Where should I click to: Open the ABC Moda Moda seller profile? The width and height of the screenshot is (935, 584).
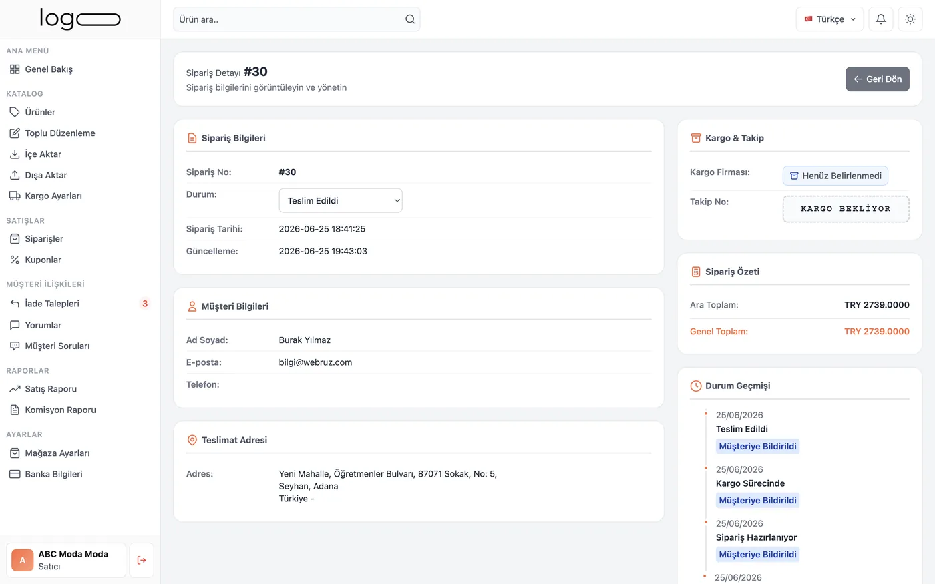[x=66, y=560]
